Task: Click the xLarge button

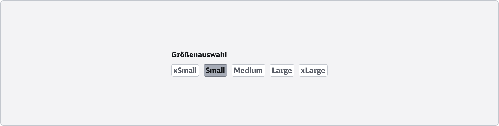Action: (313, 70)
